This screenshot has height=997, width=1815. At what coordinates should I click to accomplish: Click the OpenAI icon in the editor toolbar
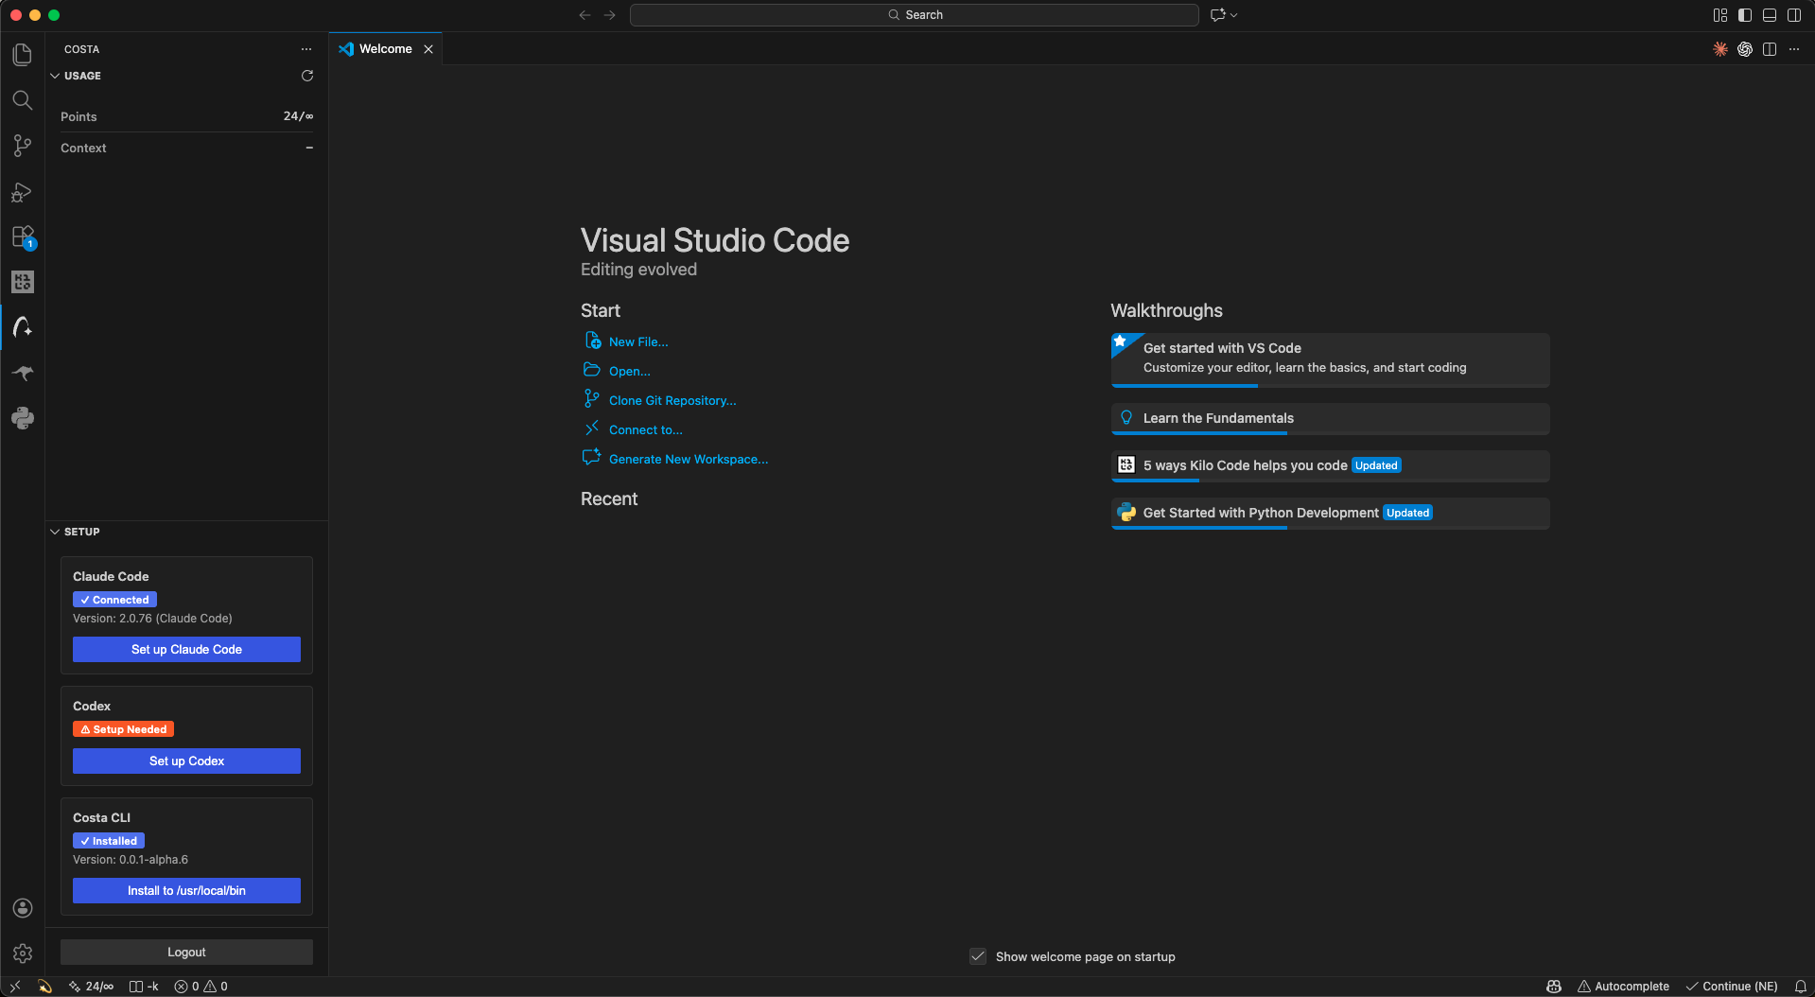click(1744, 49)
